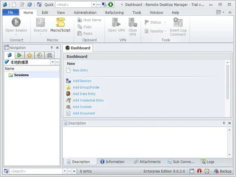The height and width of the screenshot is (177, 236).
Task: Open the search box dropdown arrow
Action: pyautogui.click(x=65, y=171)
